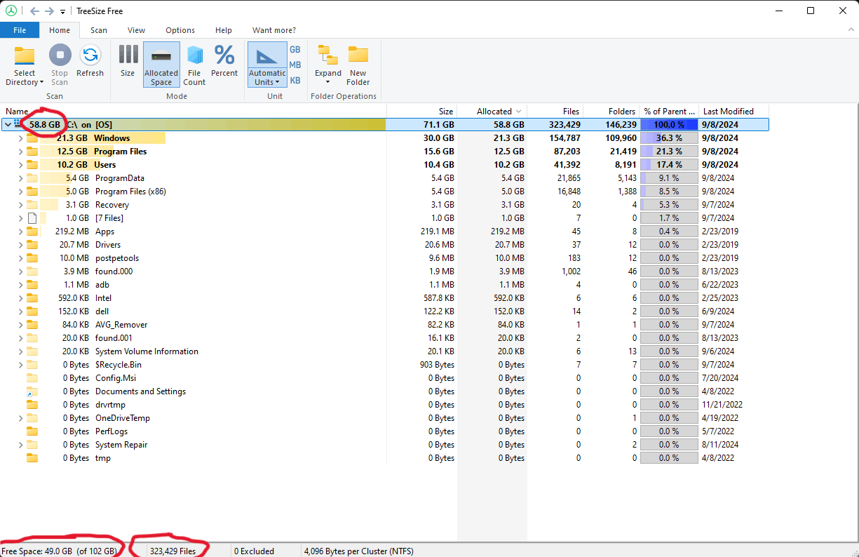
Task: Go forward with the title bar arrow
Action: point(49,11)
